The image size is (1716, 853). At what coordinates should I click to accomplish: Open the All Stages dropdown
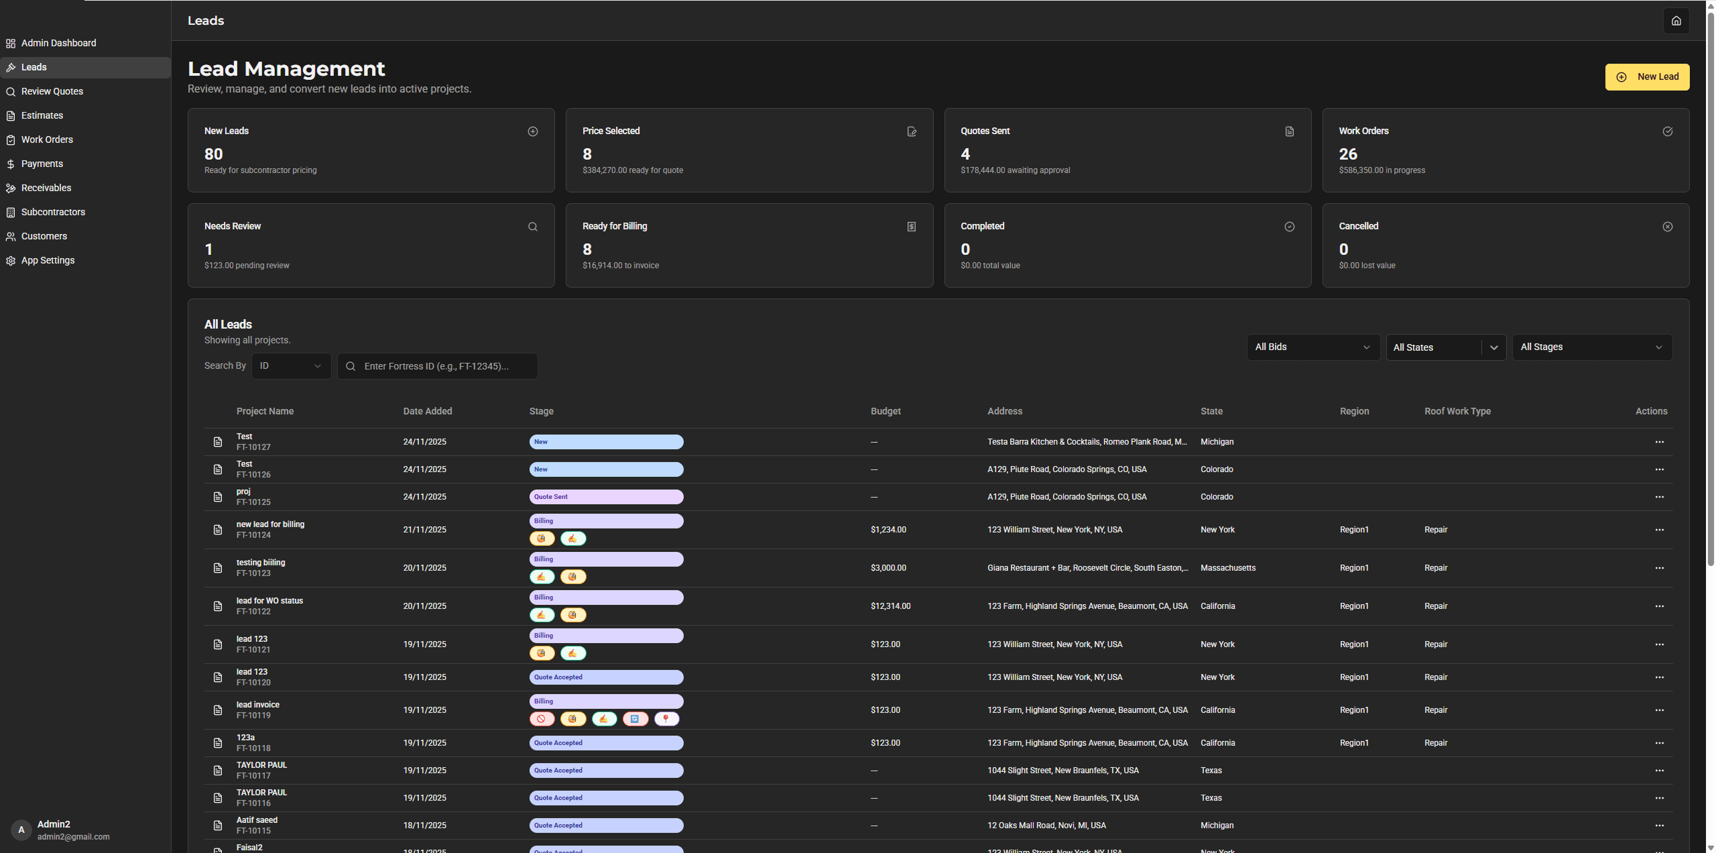[x=1592, y=347]
